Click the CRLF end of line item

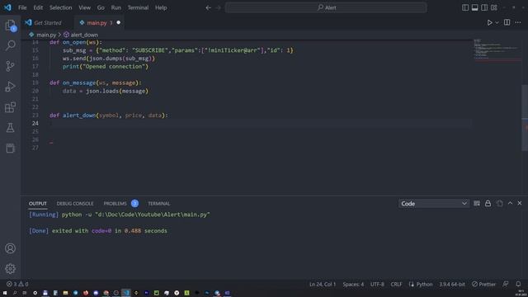click(396, 284)
